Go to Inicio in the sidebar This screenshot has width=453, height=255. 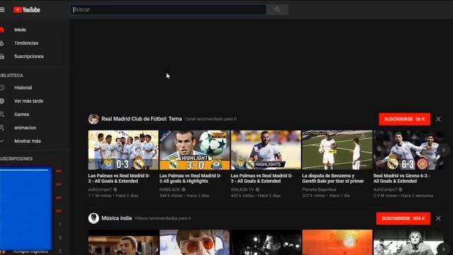point(20,30)
